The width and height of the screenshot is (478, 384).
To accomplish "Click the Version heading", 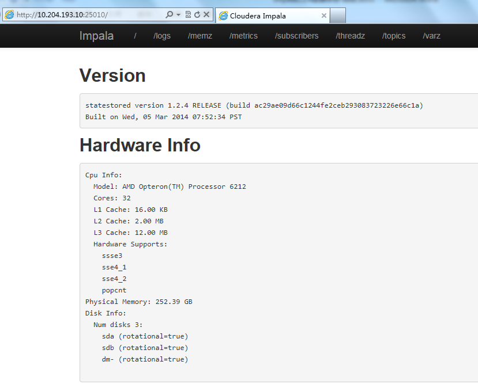I will point(112,75).
